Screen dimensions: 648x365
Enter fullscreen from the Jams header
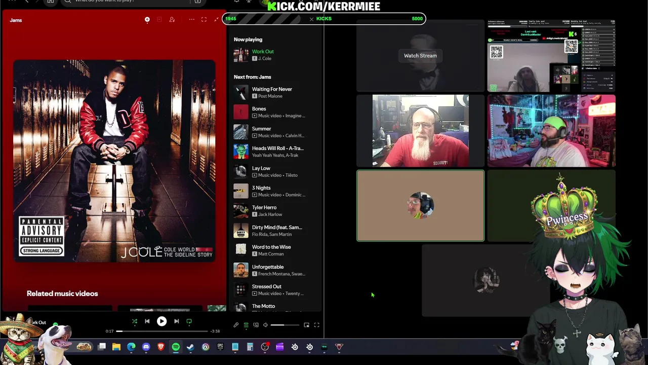pyautogui.click(x=204, y=20)
